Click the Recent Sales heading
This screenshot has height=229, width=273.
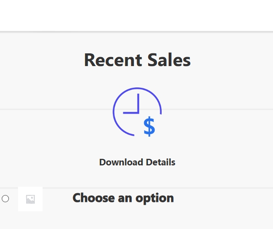pos(138,60)
